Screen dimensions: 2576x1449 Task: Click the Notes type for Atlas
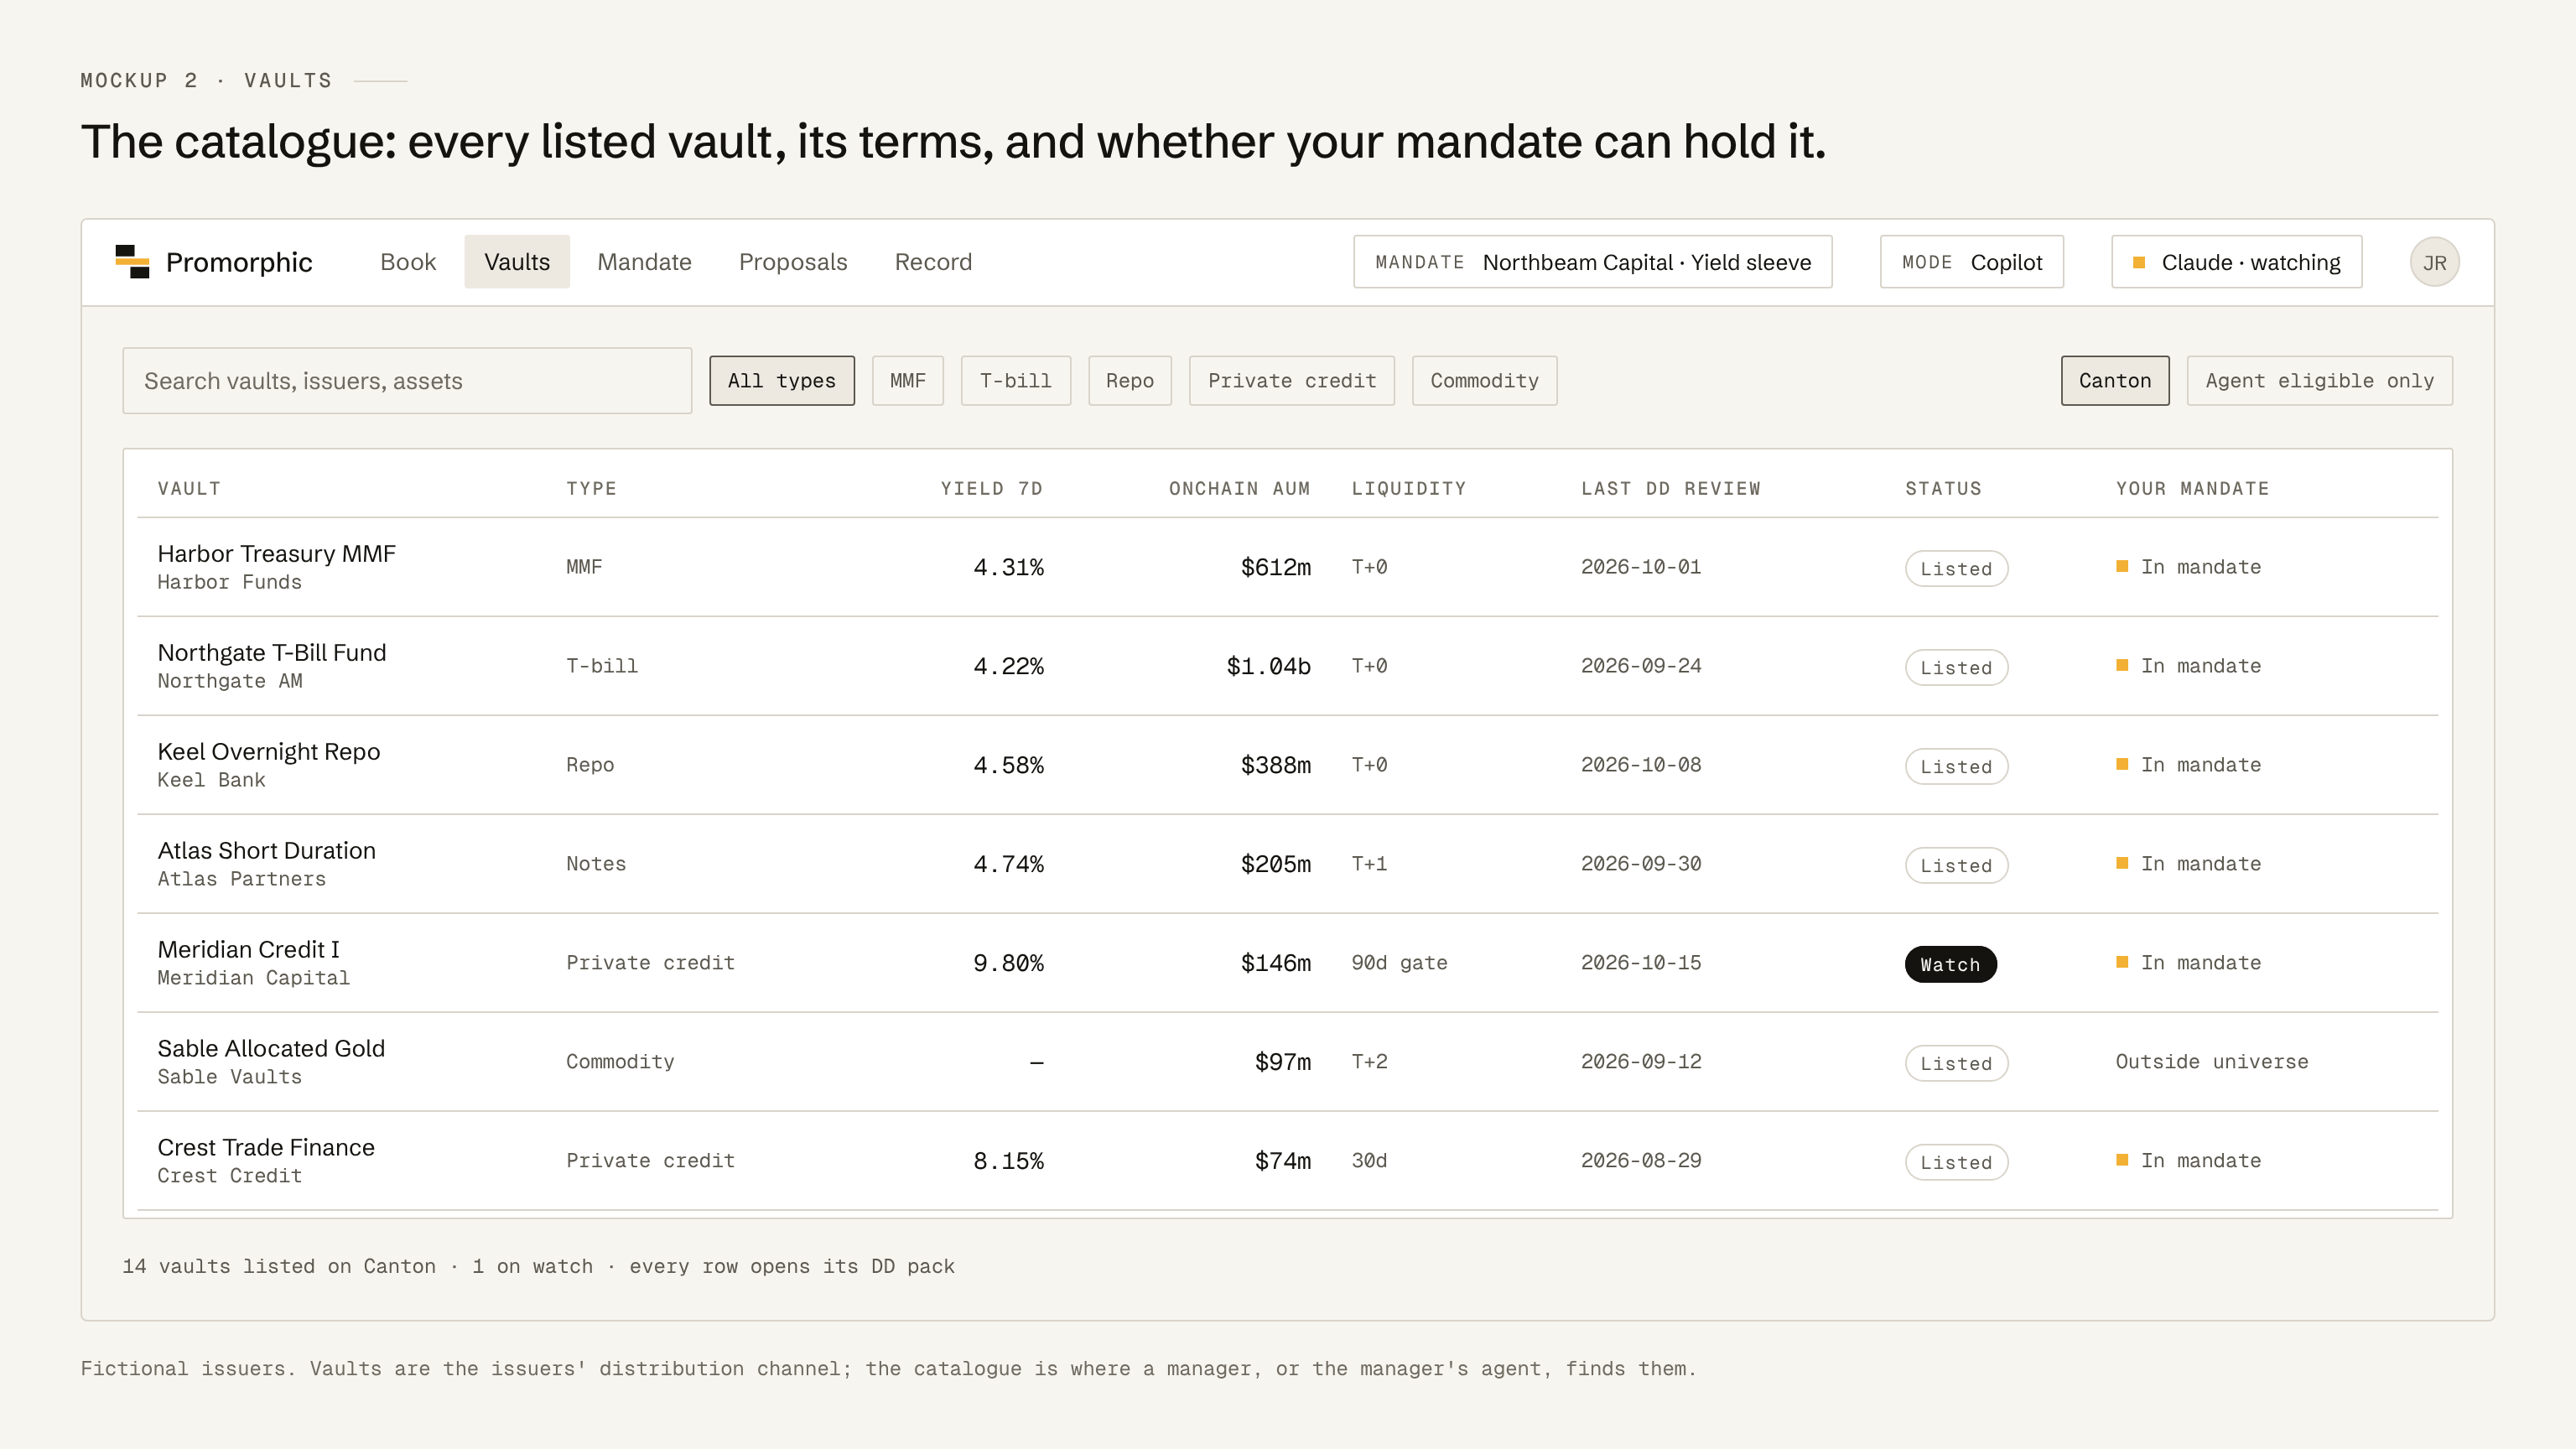click(596, 864)
